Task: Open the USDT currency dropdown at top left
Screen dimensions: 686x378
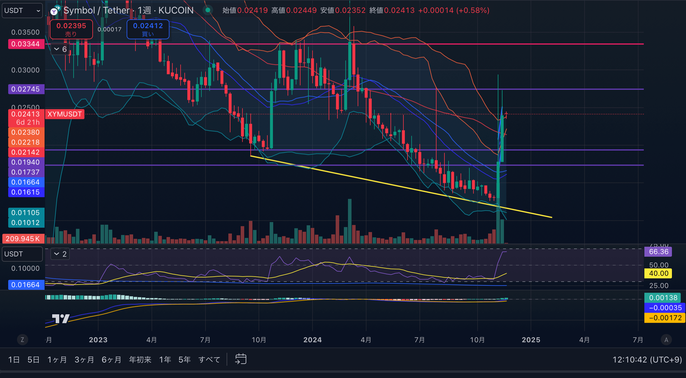Action: click(22, 11)
